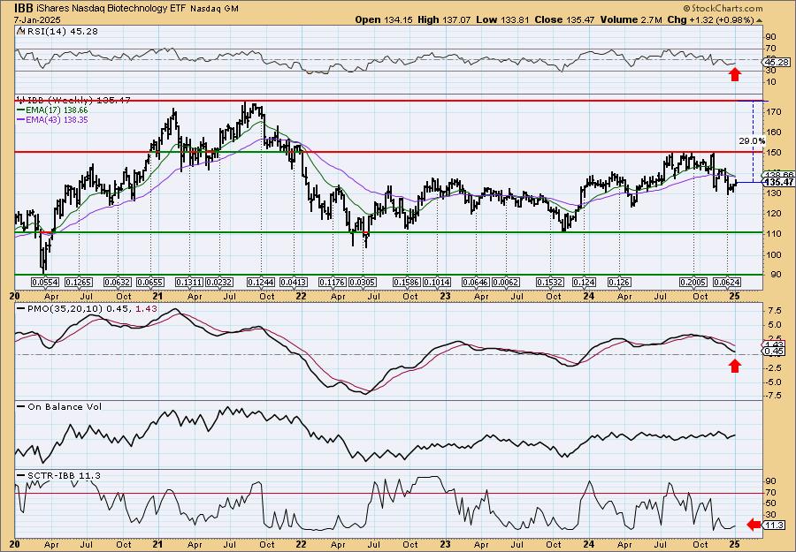Click the 0.1176 cycle value box
Viewport: 796px width, 552px height.
click(x=333, y=282)
